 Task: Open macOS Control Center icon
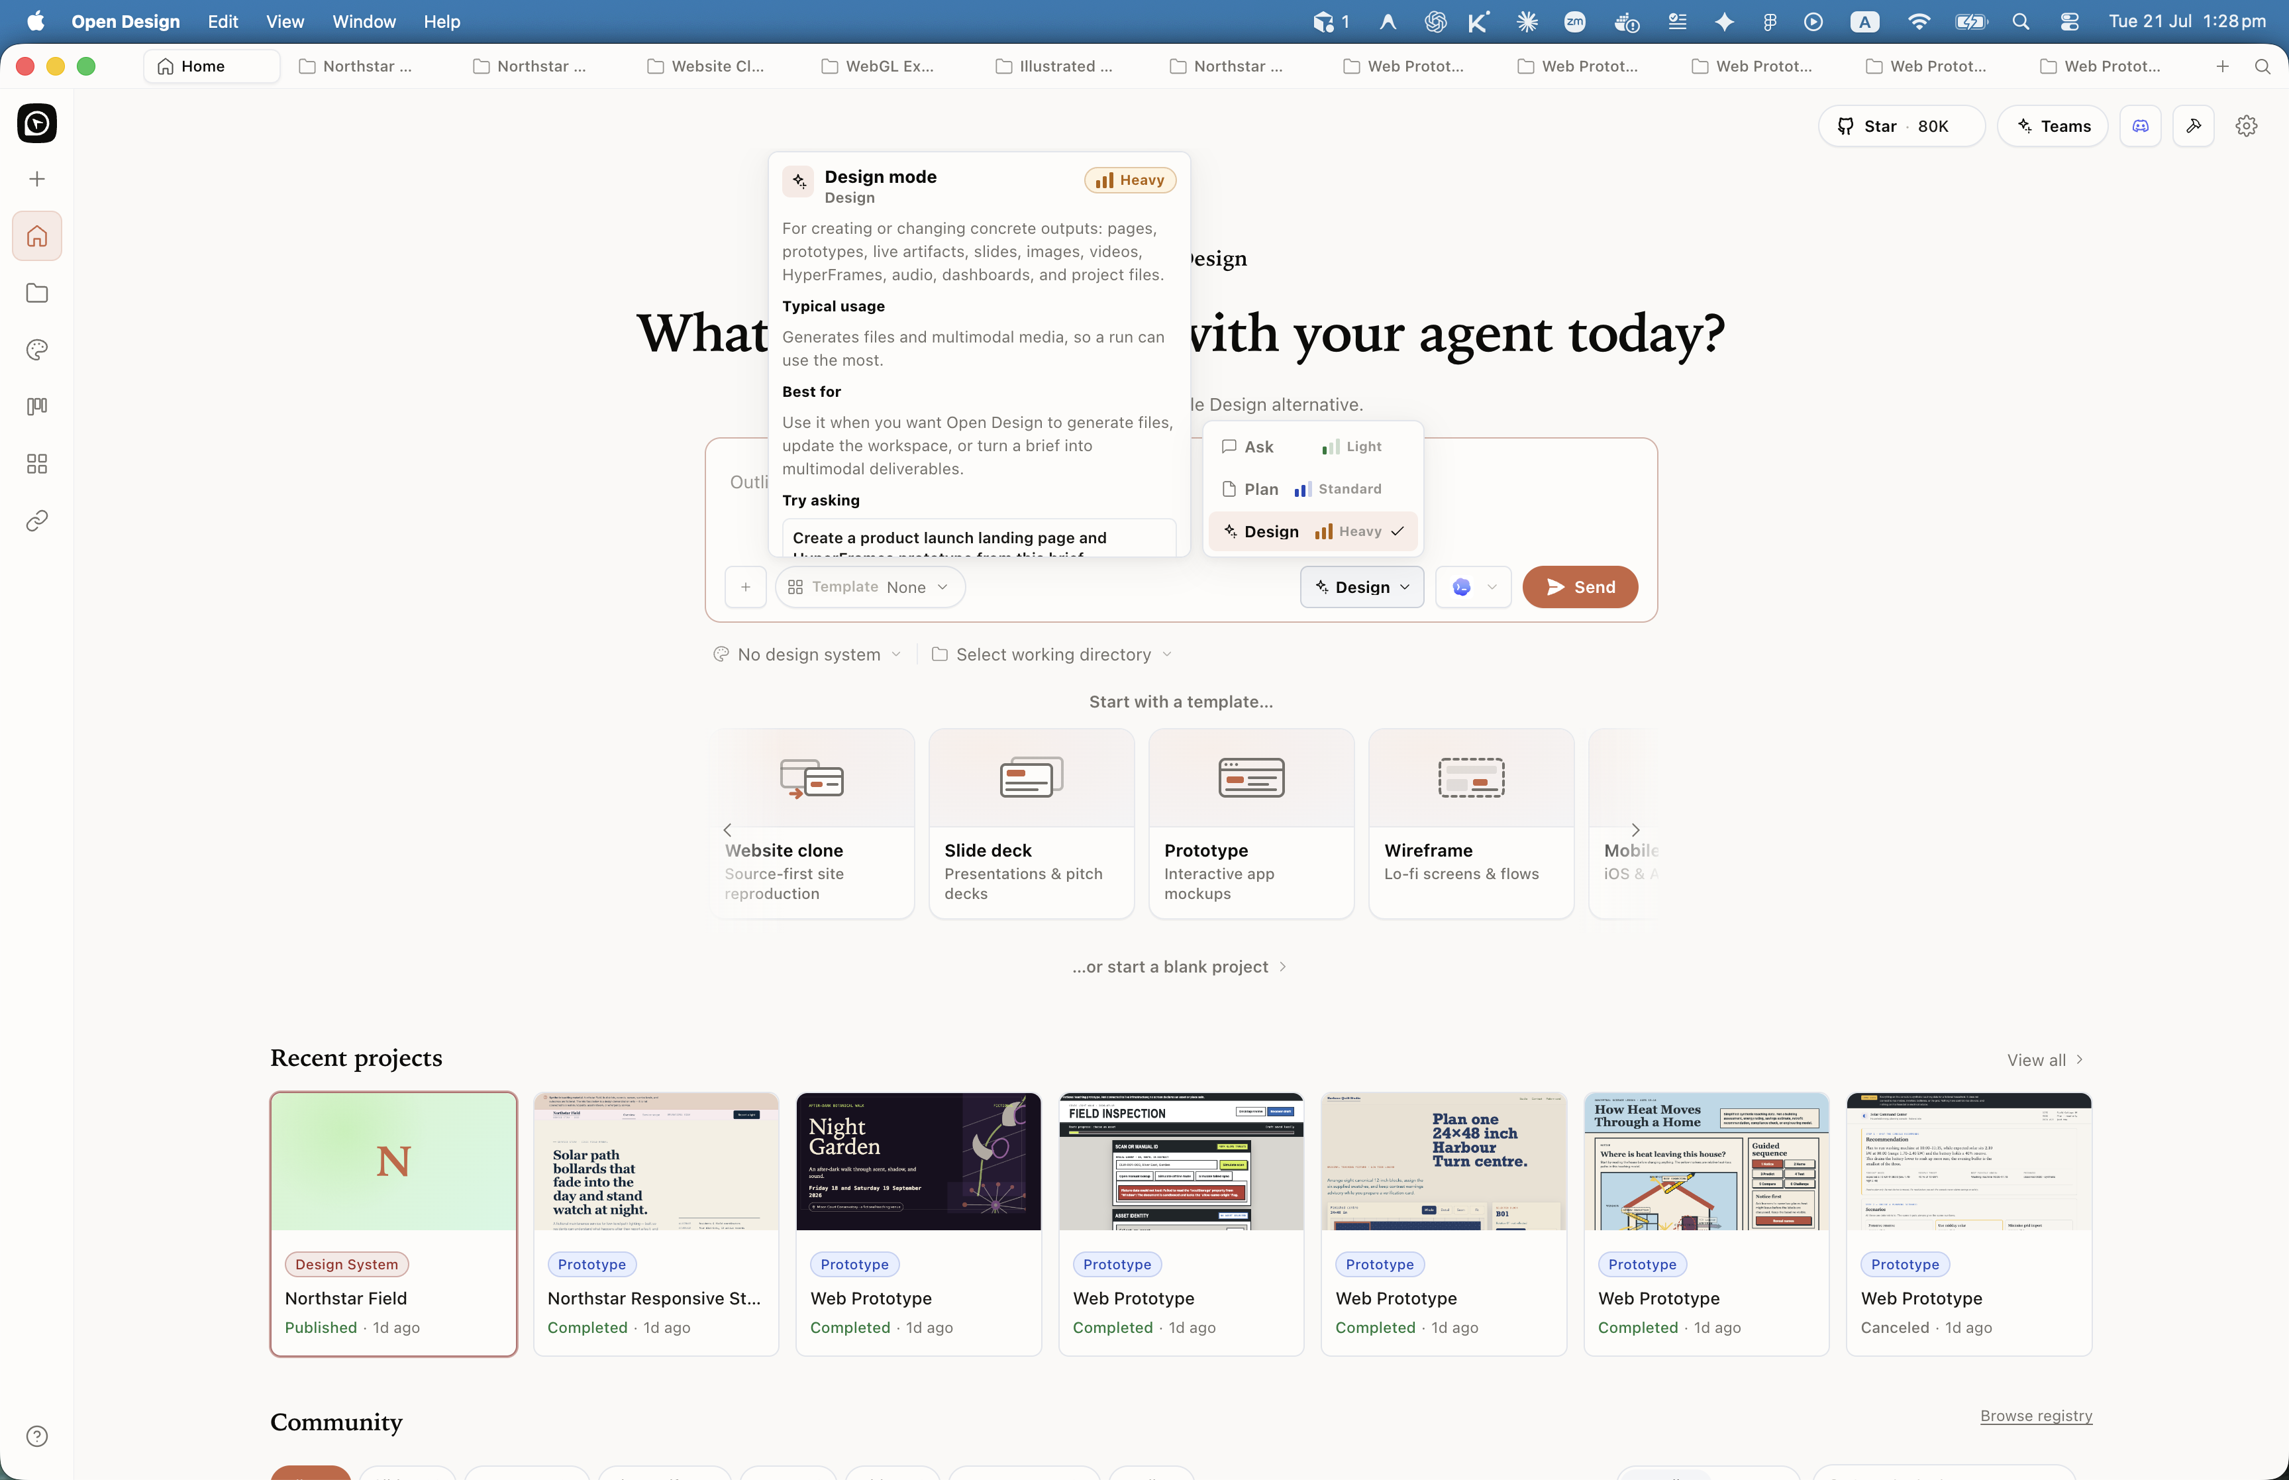2069,21
